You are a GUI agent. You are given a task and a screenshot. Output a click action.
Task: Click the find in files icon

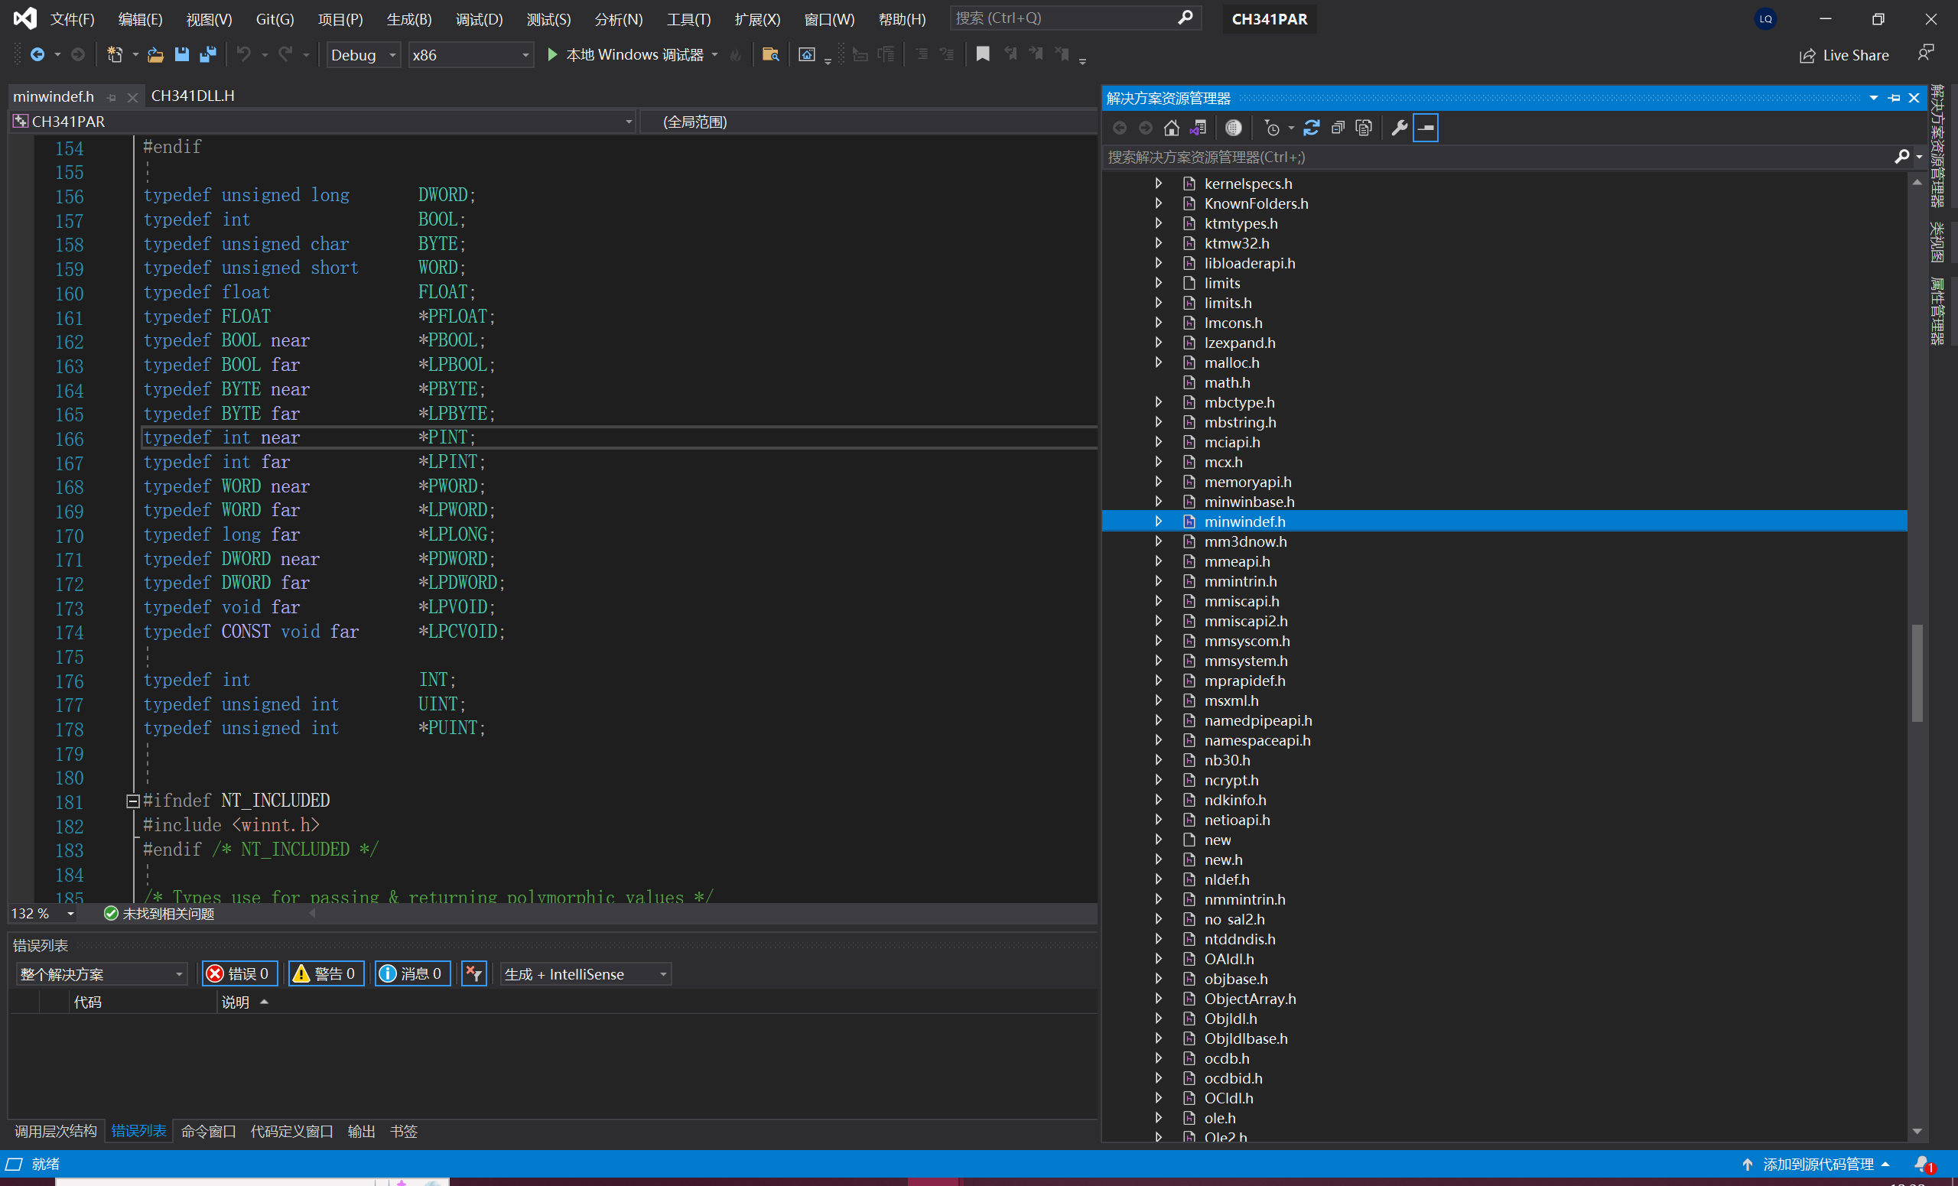point(770,55)
